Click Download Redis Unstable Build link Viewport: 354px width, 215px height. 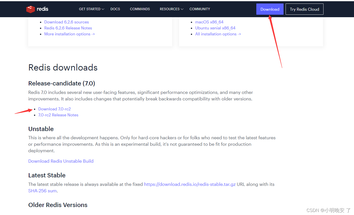click(61, 161)
